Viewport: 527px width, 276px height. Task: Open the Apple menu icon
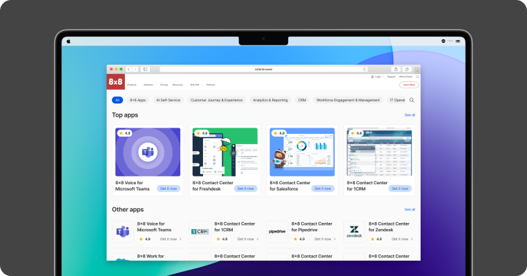point(68,41)
